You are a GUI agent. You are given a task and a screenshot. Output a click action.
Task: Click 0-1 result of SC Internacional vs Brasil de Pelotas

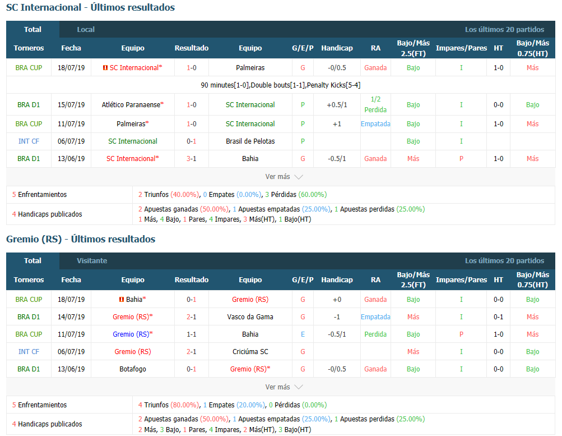click(x=192, y=141)
